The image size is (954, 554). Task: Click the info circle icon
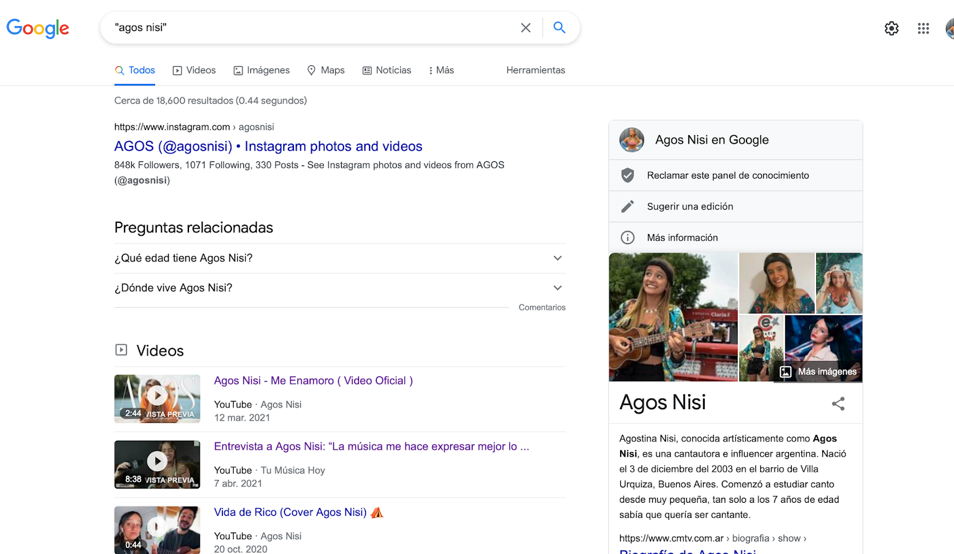pos(627,238)
